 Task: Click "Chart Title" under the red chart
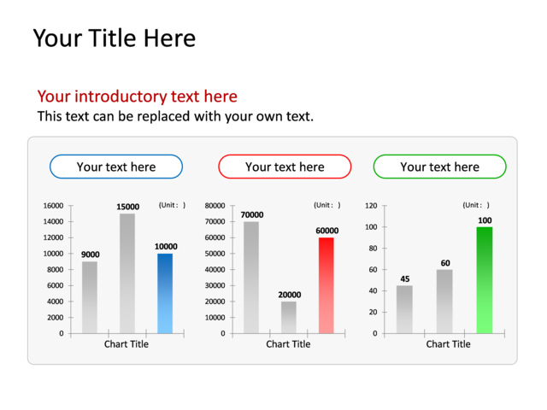288,344
